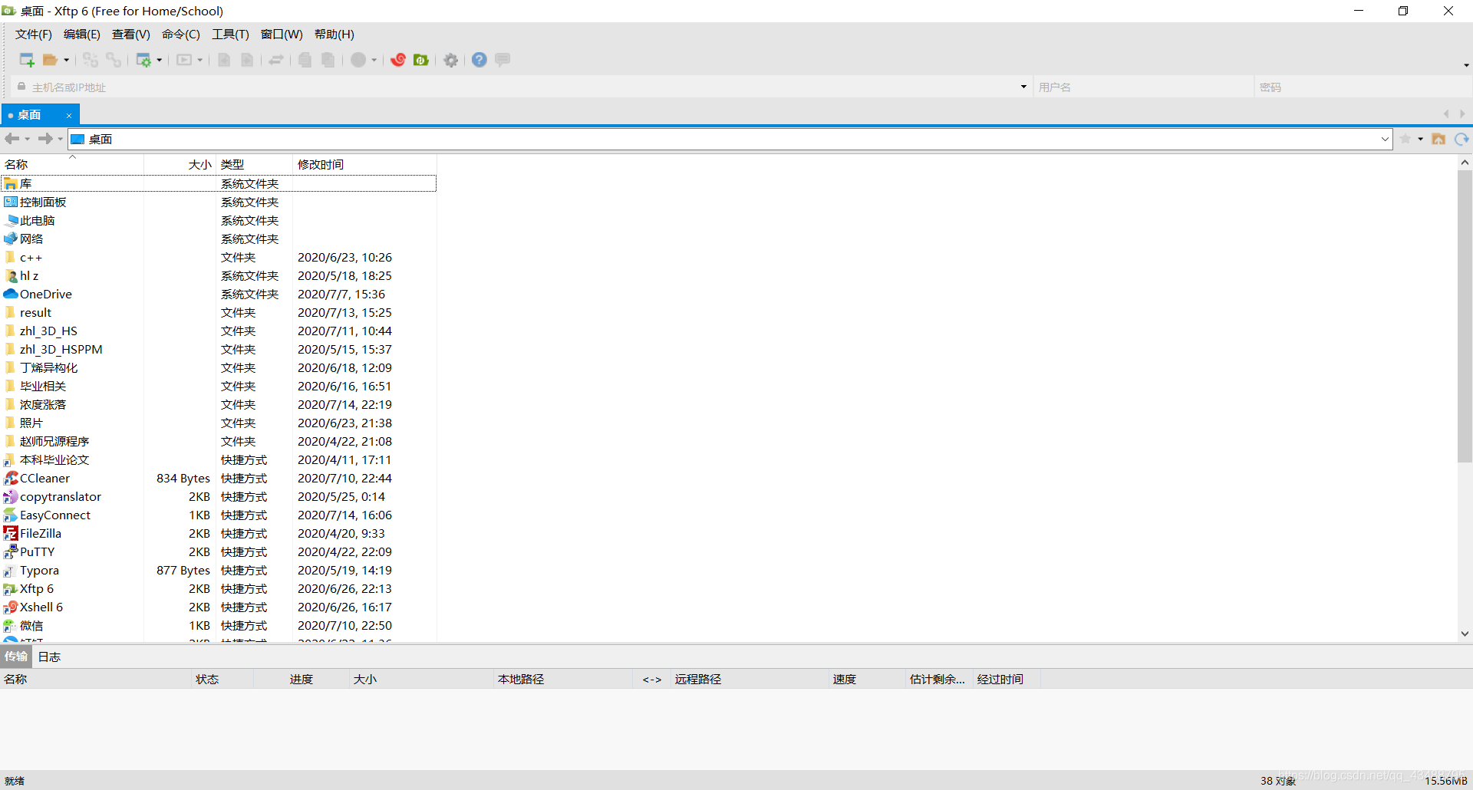Click the gray globe toolbar icon

pyautogui.click(x=358, y=60)
